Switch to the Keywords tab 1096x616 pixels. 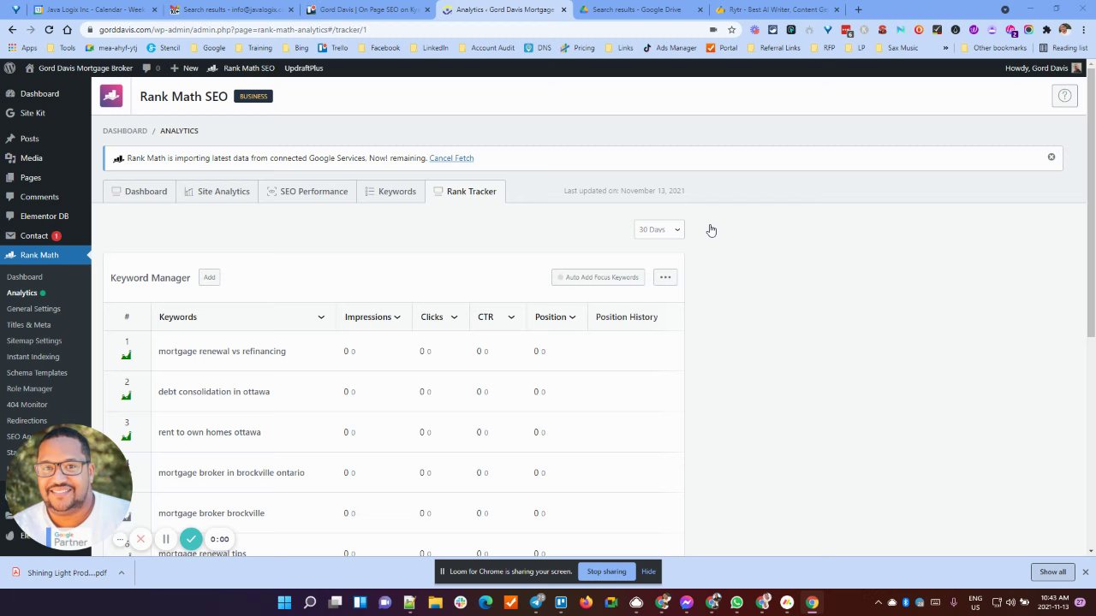[x=390, y=191]
